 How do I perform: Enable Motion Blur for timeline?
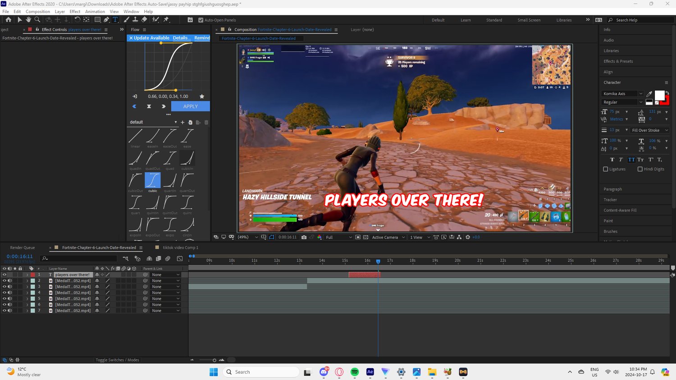(x=168, y=259)
